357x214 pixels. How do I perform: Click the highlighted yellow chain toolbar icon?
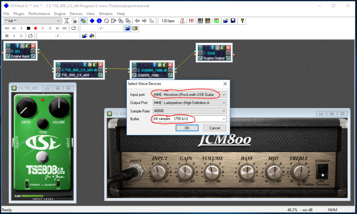83,21
